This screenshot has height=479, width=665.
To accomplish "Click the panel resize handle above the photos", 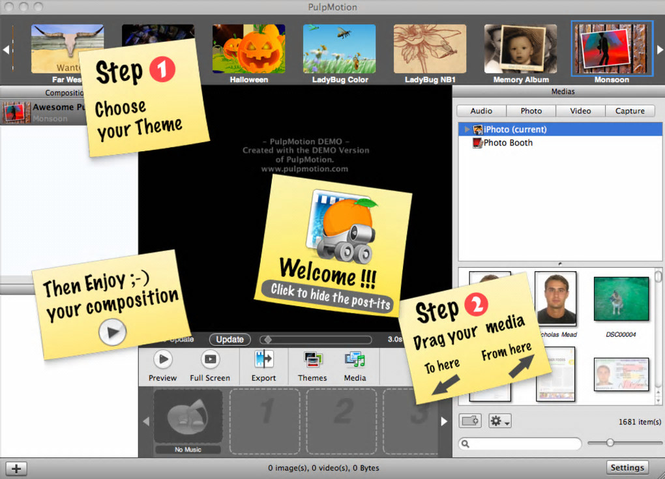I will coord(560,264).
